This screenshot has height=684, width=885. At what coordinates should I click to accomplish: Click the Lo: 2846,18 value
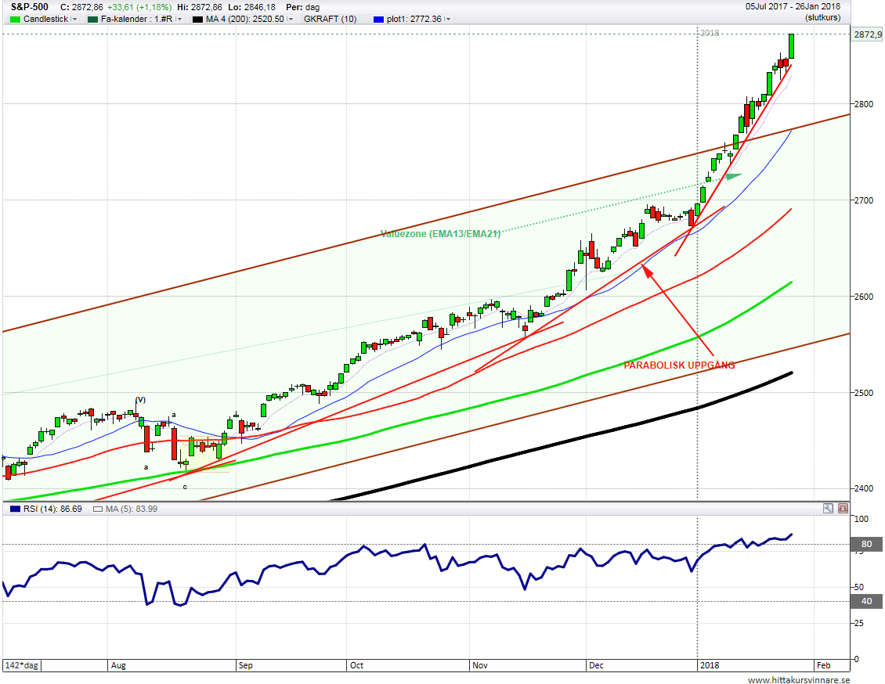tap(251, 7)
